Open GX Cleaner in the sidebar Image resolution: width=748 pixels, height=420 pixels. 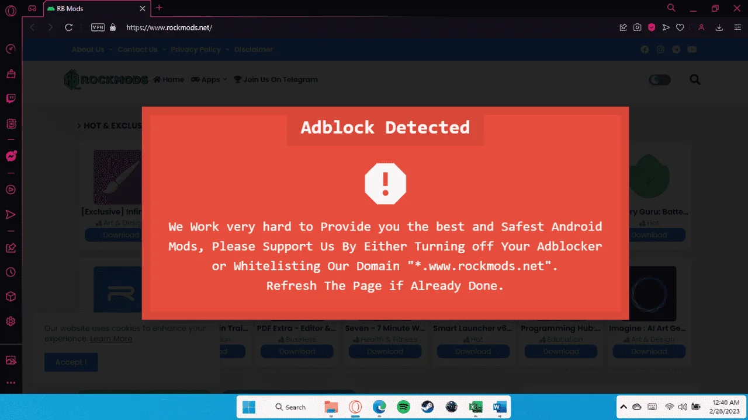click(11, 73)
